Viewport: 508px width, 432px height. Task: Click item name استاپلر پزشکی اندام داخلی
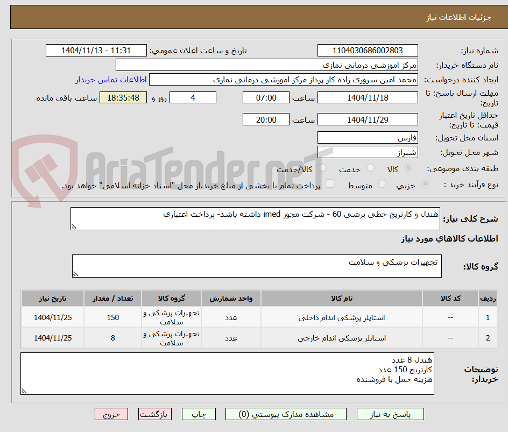342,318
